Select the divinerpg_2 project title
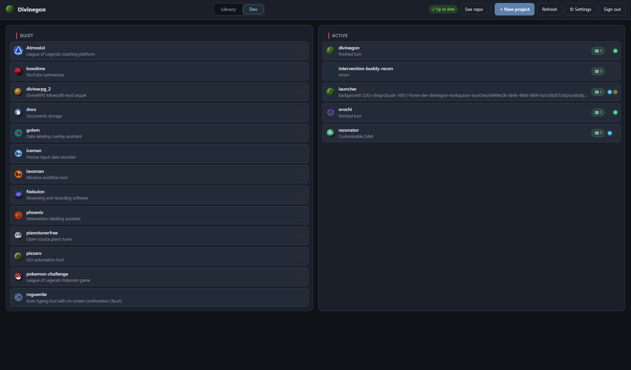Viewport: 631px width, 370px height. (x=39, y=89)
